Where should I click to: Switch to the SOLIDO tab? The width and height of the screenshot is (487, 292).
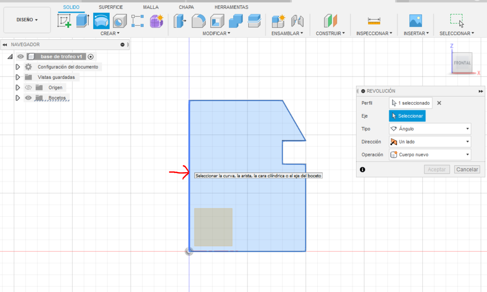[x=71, y=7]
